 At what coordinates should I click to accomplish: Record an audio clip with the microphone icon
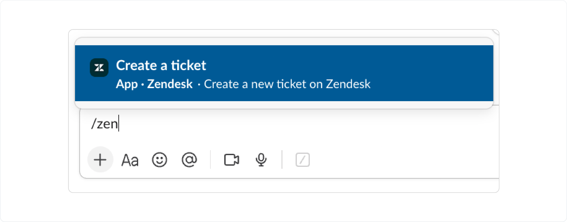261,160
